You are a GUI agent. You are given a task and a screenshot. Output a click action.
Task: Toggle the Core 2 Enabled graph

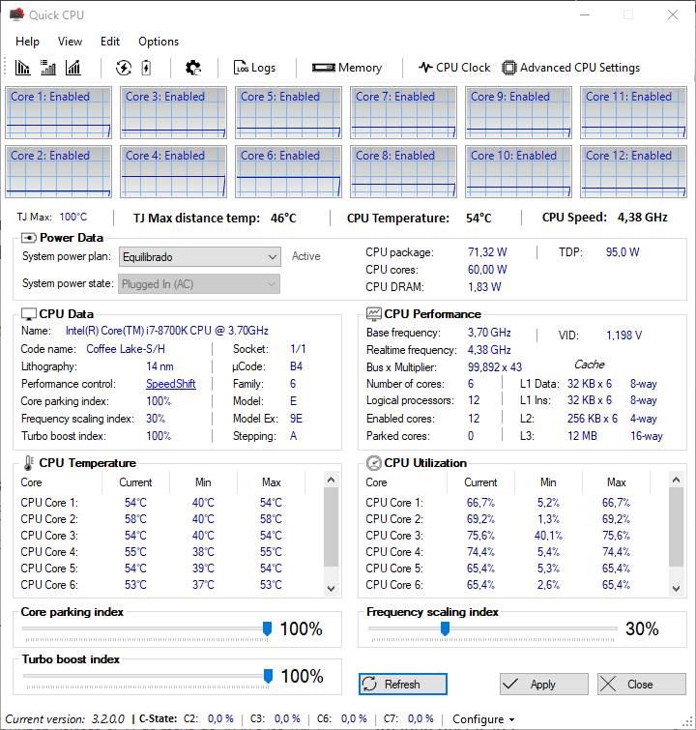click(58, 172)
